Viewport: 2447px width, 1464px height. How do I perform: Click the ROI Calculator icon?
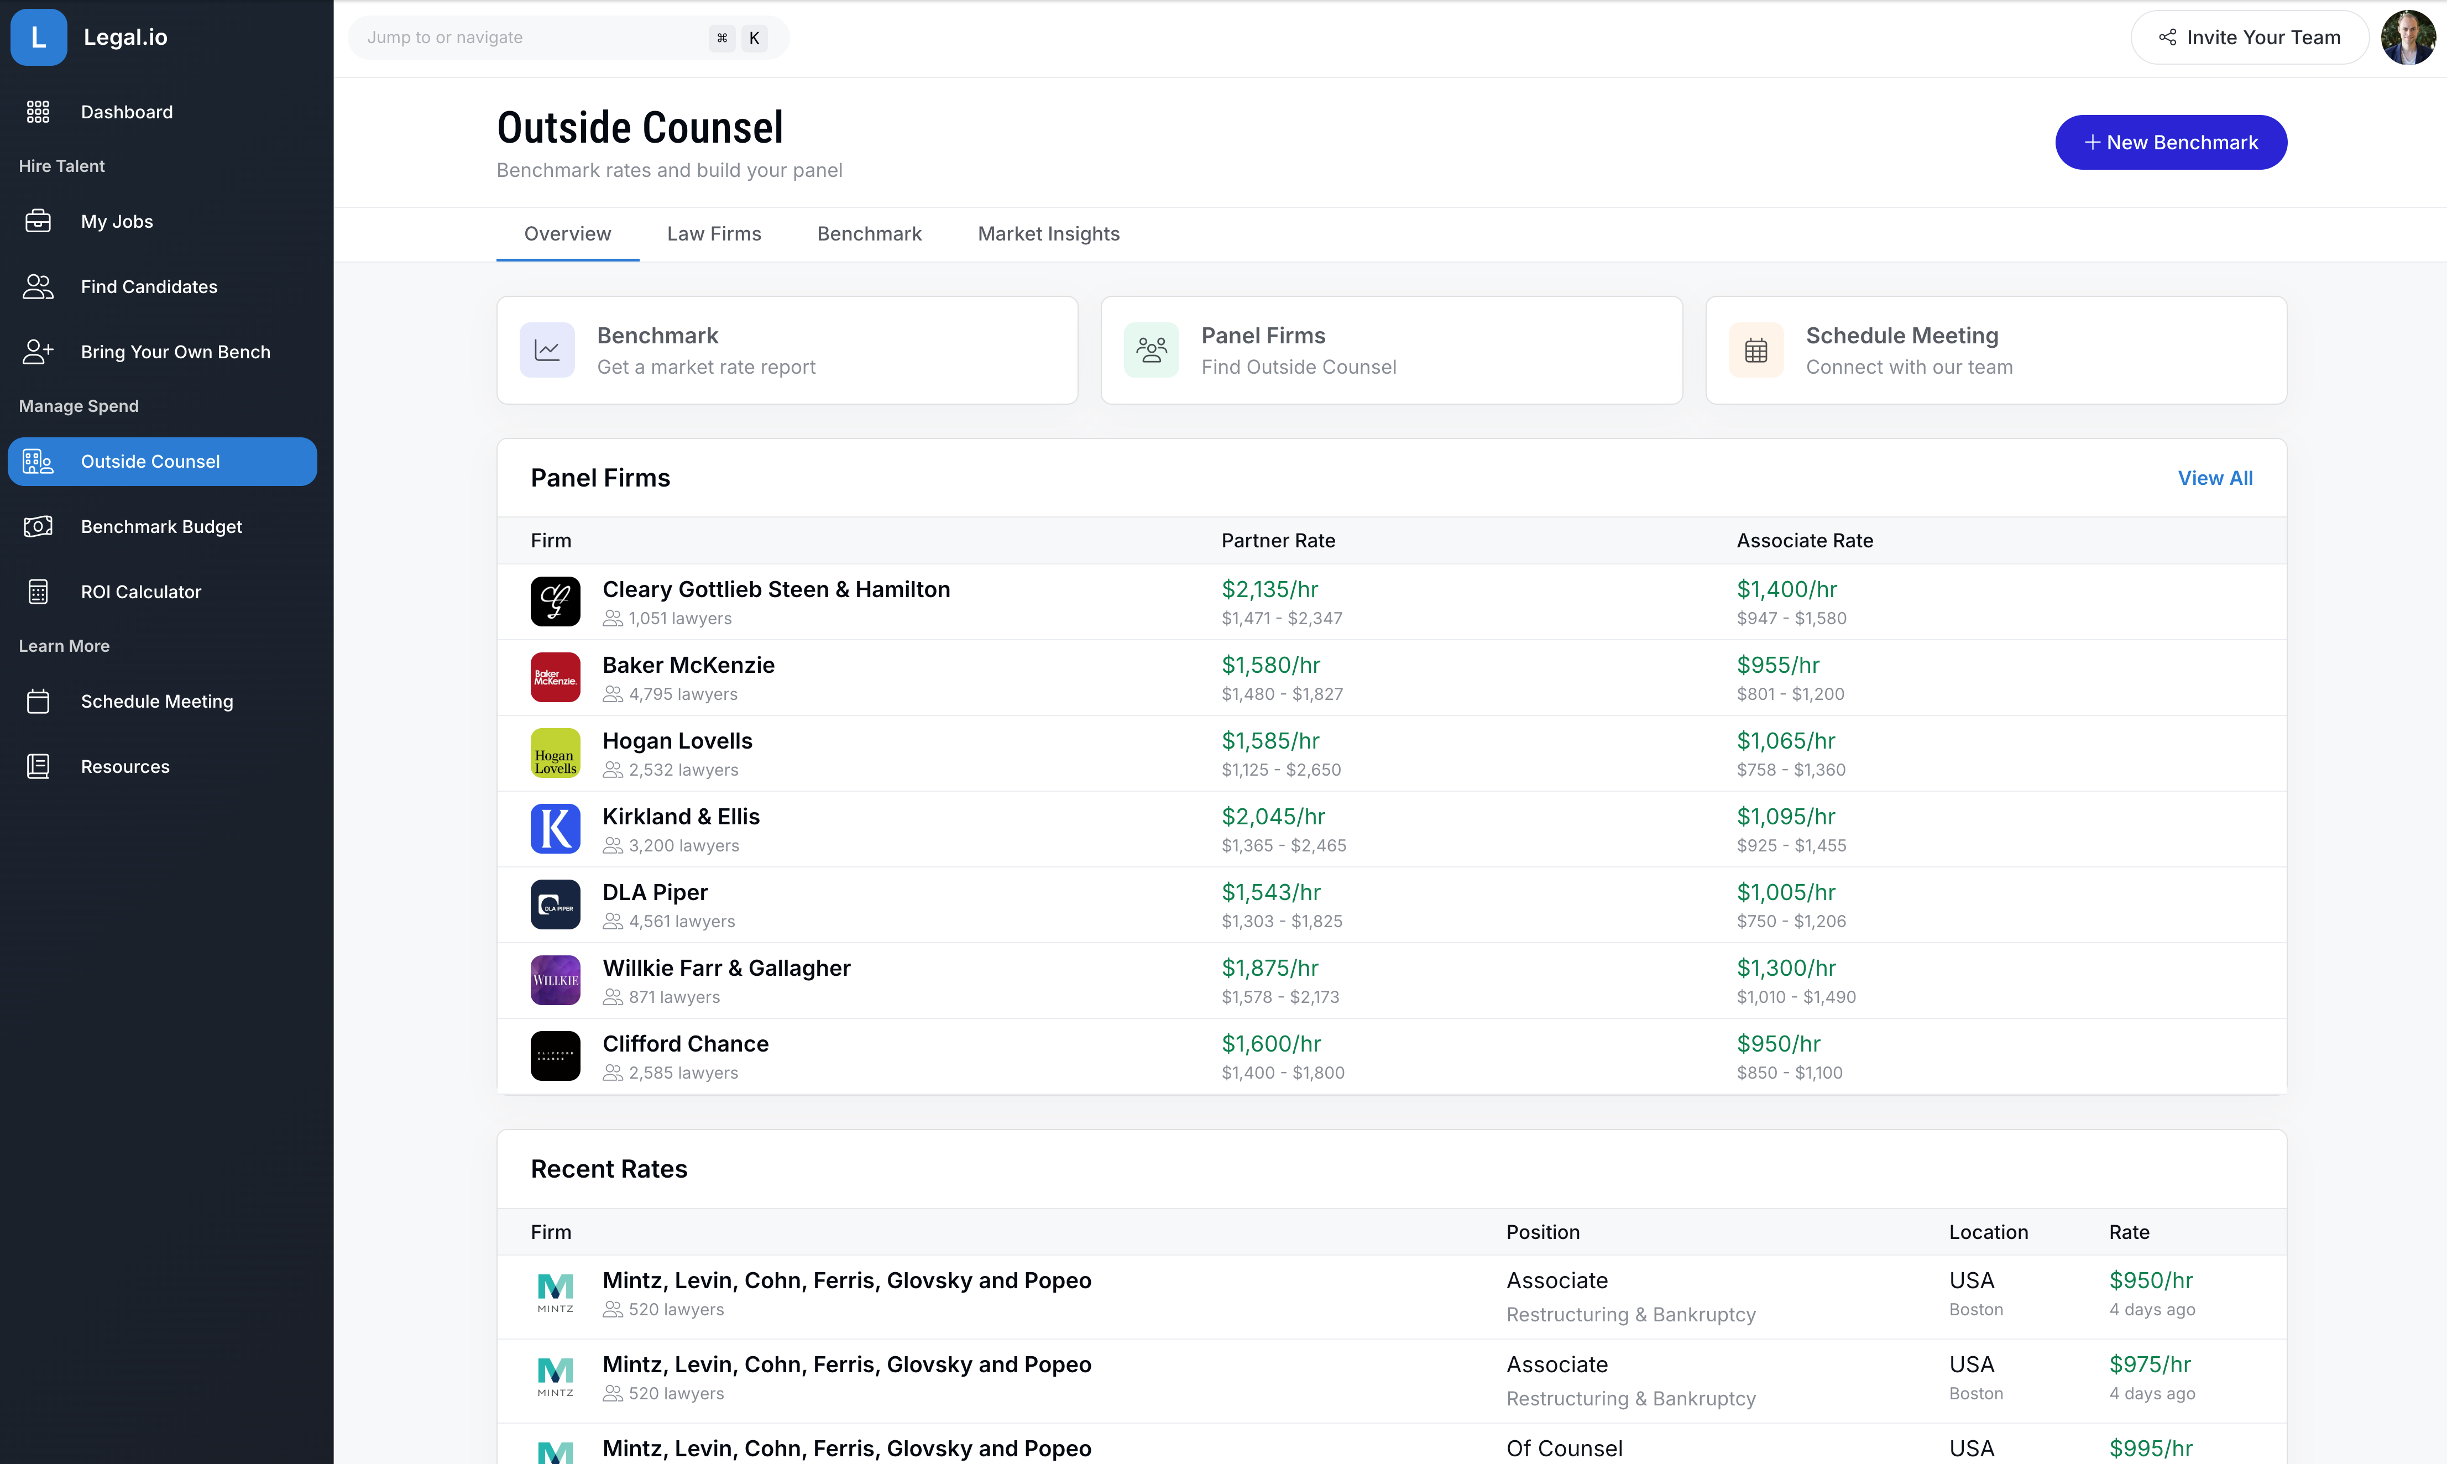point(39,592)
